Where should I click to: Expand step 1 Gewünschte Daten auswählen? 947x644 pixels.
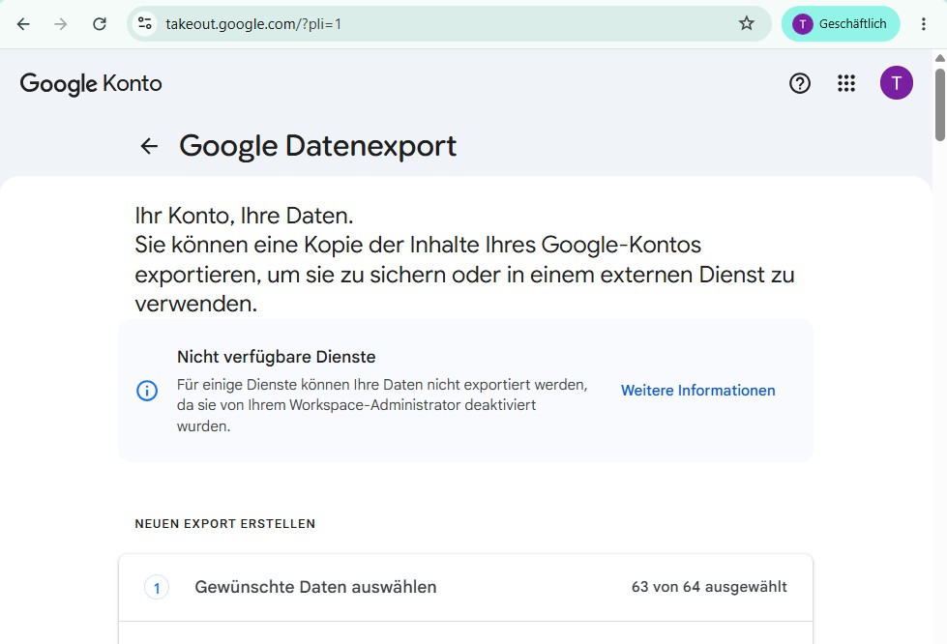[465, 587]
